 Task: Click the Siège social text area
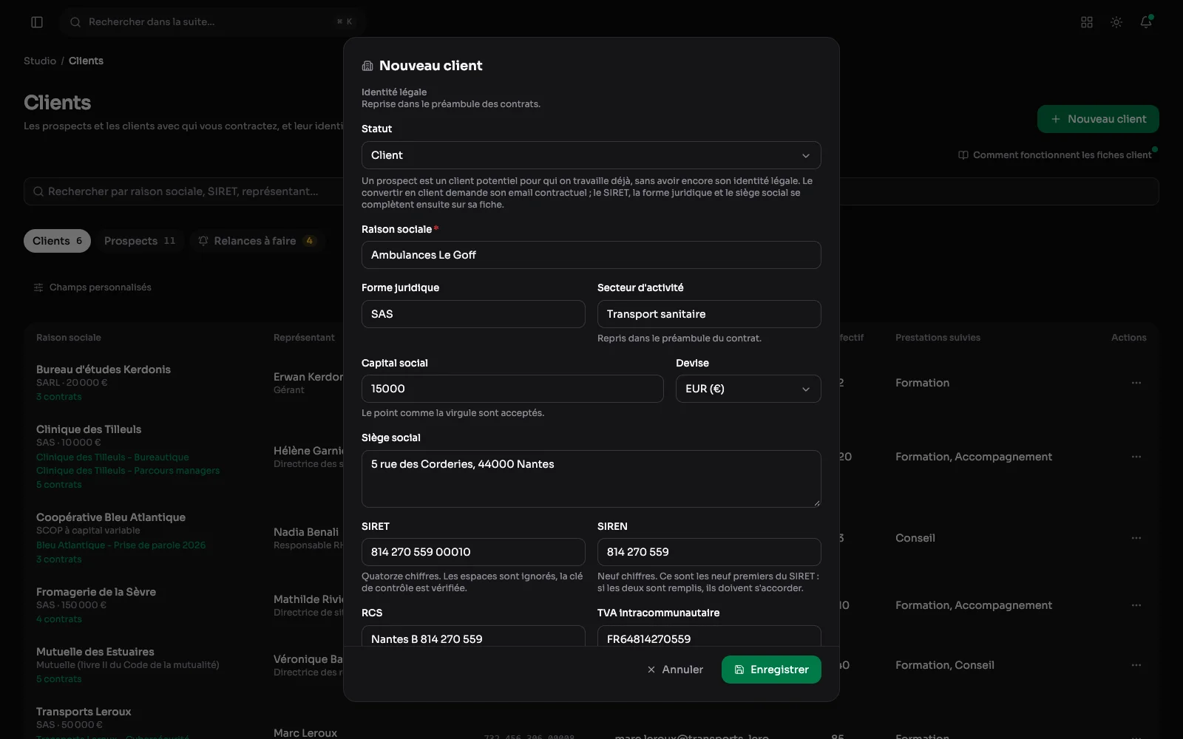(591, 479)
